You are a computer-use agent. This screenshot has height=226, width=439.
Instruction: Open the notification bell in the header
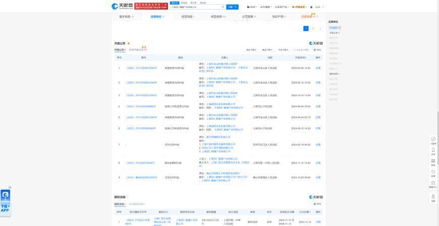[311, 7]
